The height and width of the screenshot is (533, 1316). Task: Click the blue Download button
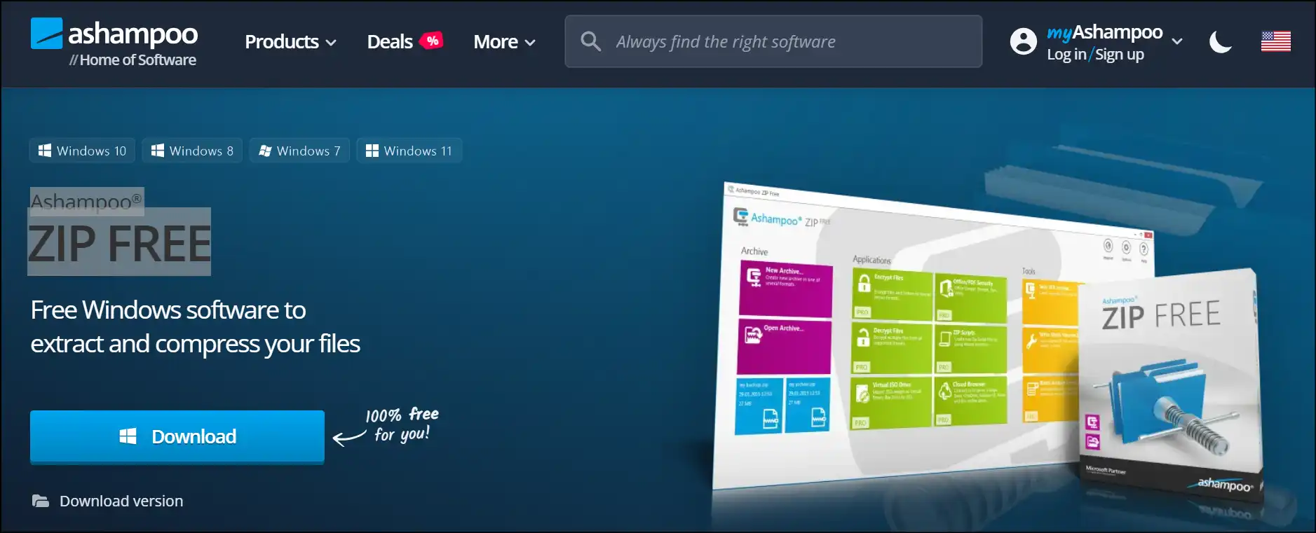click(x=177, y=437)
